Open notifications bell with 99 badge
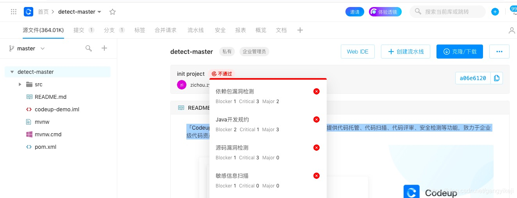Screen dimensions: 517x198 [513, 11]
